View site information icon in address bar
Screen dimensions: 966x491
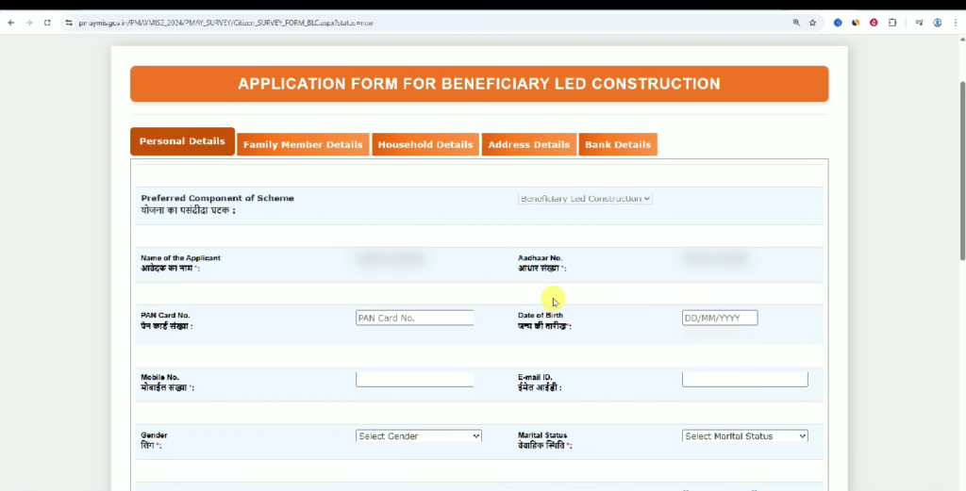[x=68, y=23]
